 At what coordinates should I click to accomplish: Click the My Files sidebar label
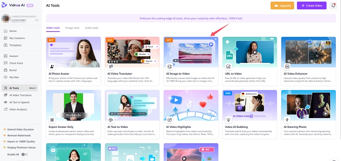(14, 77)
